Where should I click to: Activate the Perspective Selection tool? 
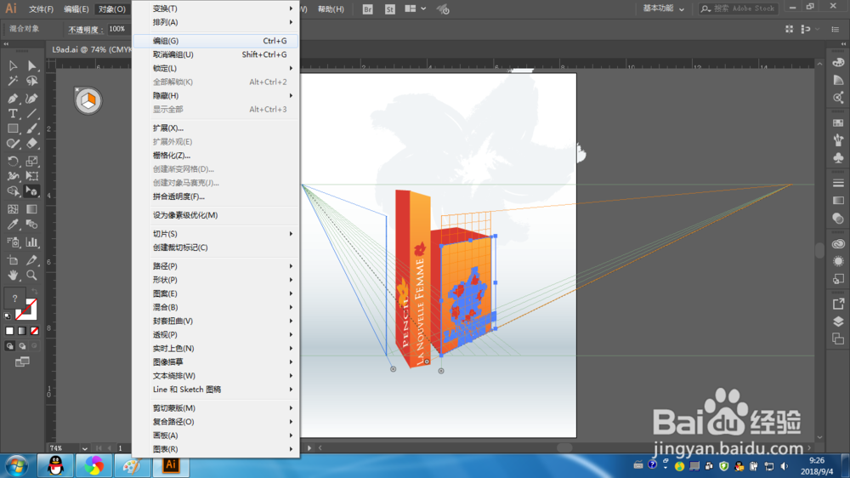click(32, 191)
